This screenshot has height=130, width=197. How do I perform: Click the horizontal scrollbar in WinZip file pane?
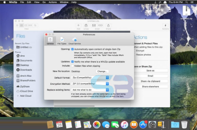[x=74, y=106]
